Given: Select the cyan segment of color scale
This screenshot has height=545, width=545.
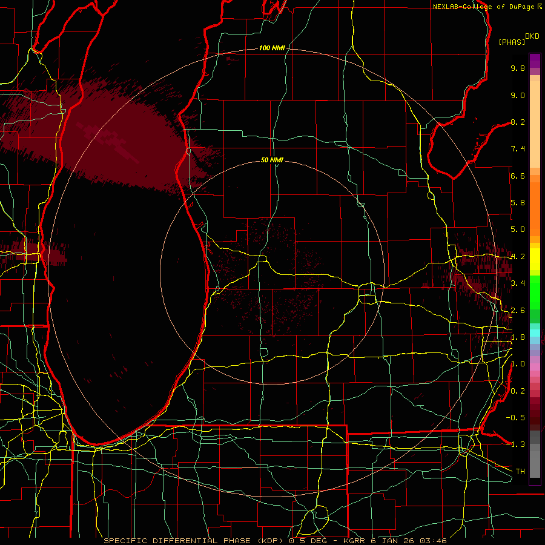Looking at the screenshot, I should (535, 333).
